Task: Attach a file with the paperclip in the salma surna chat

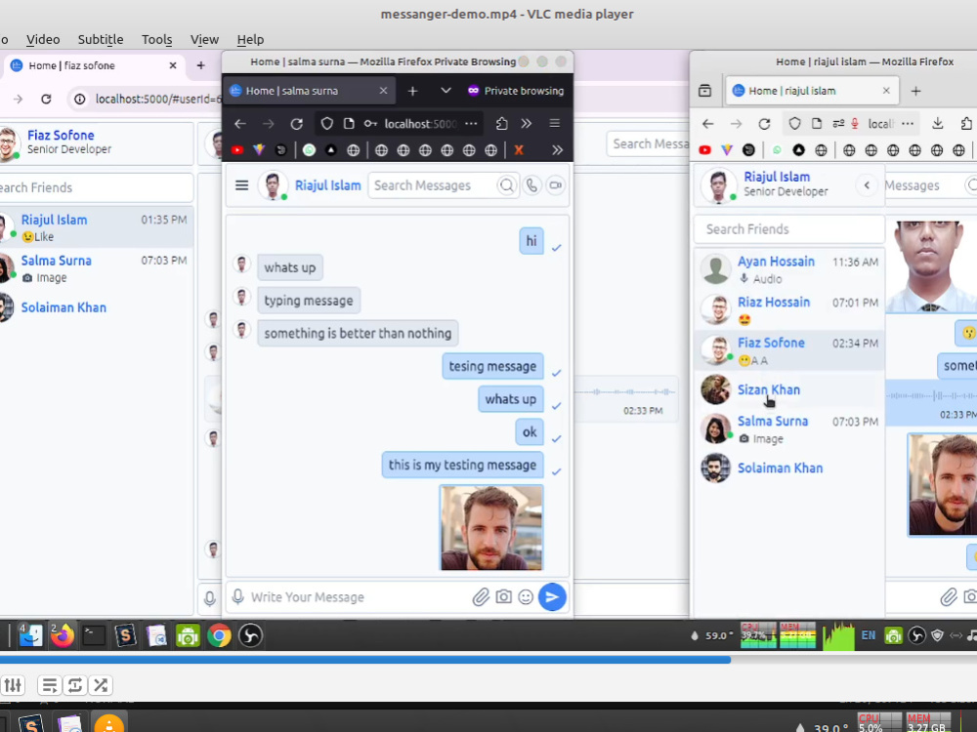Action: click(x=481, y=597)
